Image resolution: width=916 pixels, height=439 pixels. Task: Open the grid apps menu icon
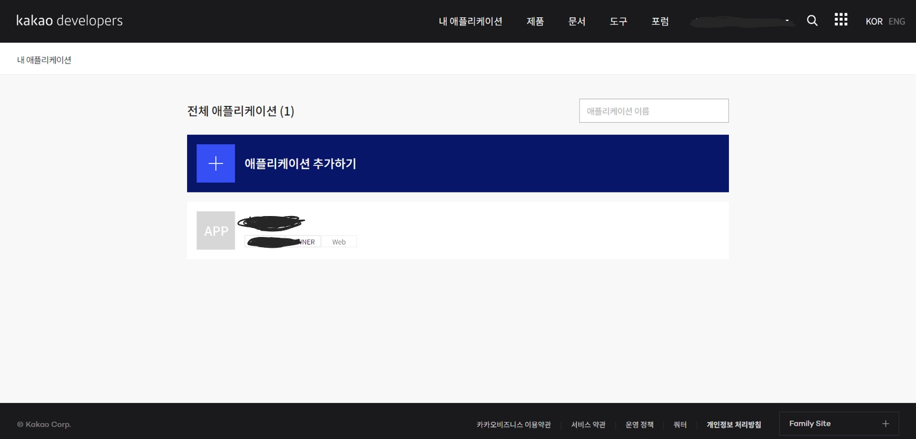[x=841, y=20]
